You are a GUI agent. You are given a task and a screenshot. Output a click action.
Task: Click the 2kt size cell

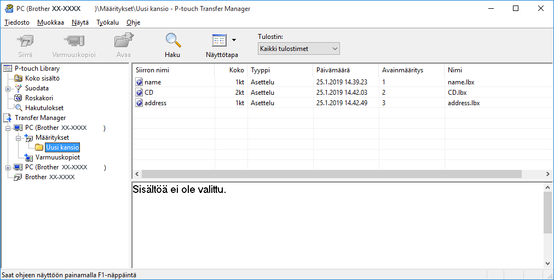point(240,93)
